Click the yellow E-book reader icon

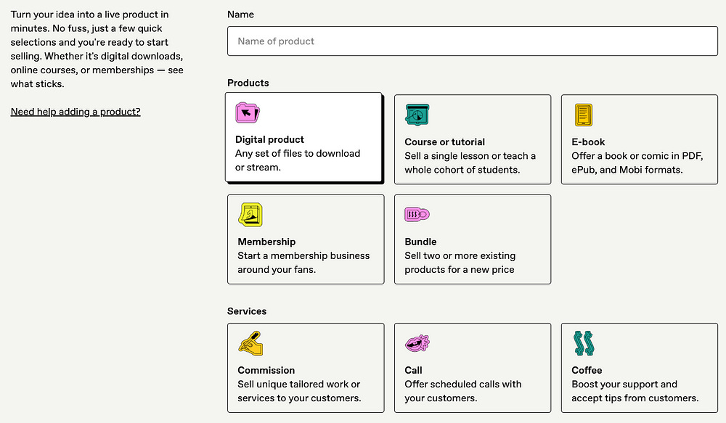click(x=584, y=115)
